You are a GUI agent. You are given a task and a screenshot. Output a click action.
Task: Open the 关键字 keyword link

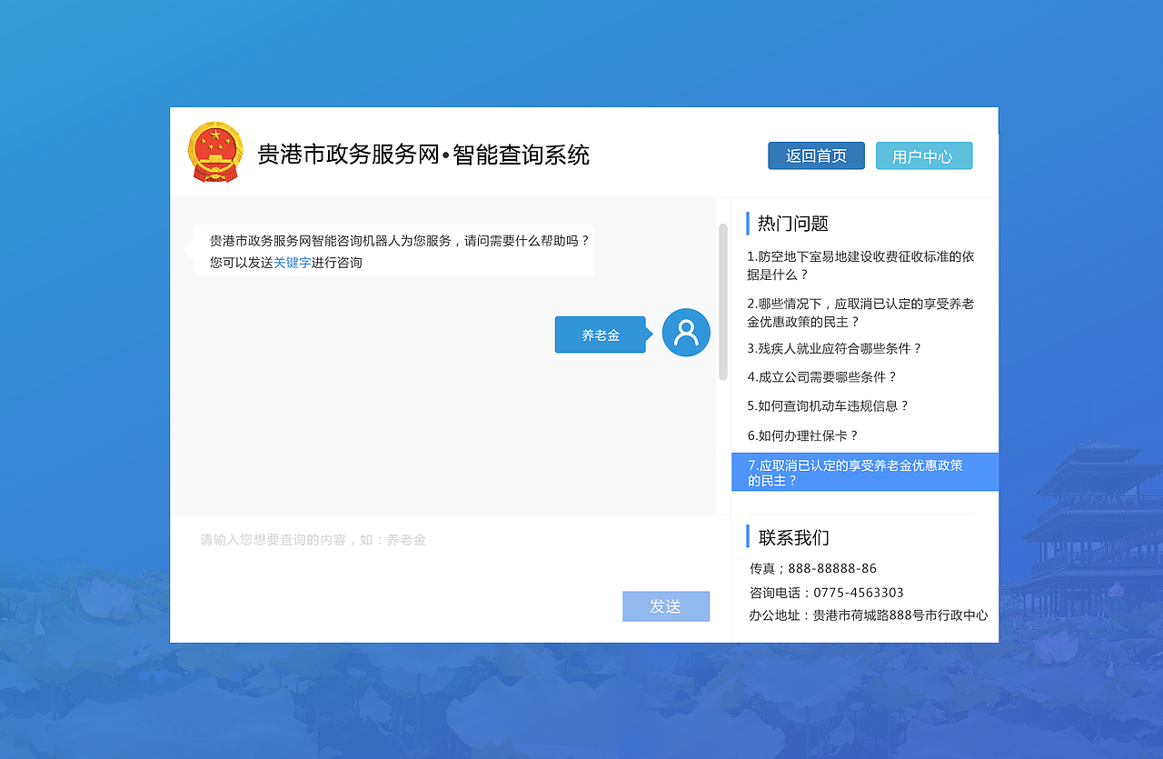click(x=293, y=263)
